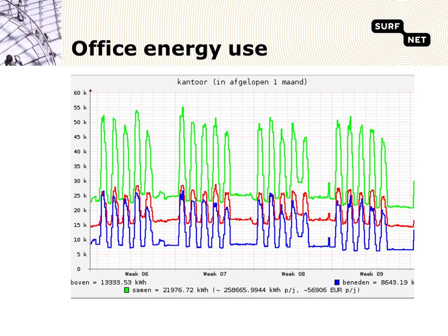Click the '0' y-axis label
This screenshot has height=336, width=448.
(x=78, y=269)
